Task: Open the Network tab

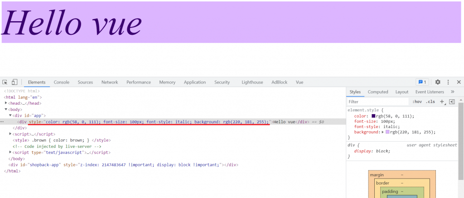Action: [110, 82]
